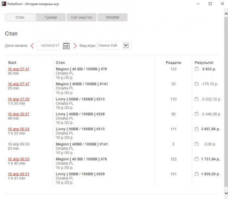Screen dimensions: 228x199
Task: Click hand-history icon beside 1 835,20 р. result
Action: point(196,174)
